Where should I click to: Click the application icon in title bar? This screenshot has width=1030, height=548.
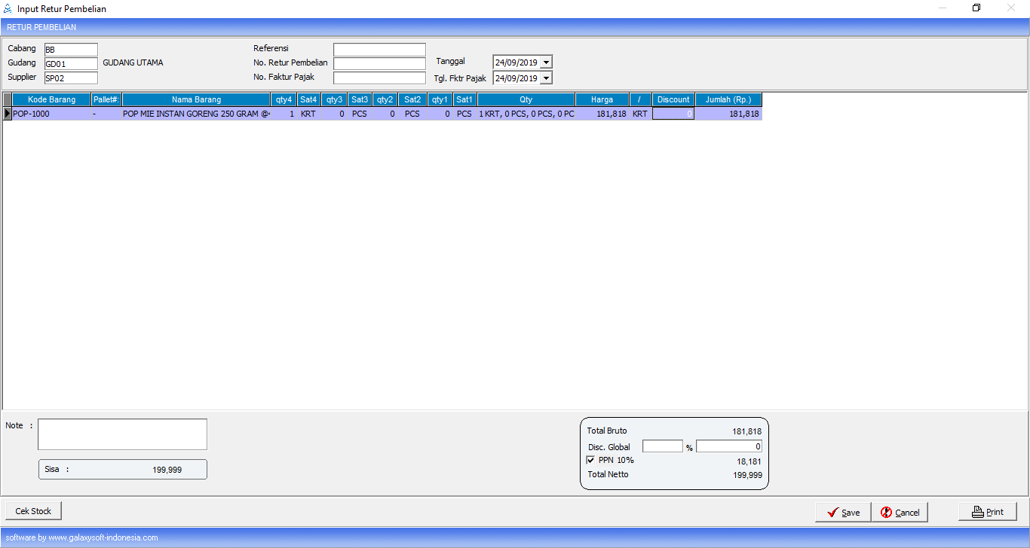8,9
